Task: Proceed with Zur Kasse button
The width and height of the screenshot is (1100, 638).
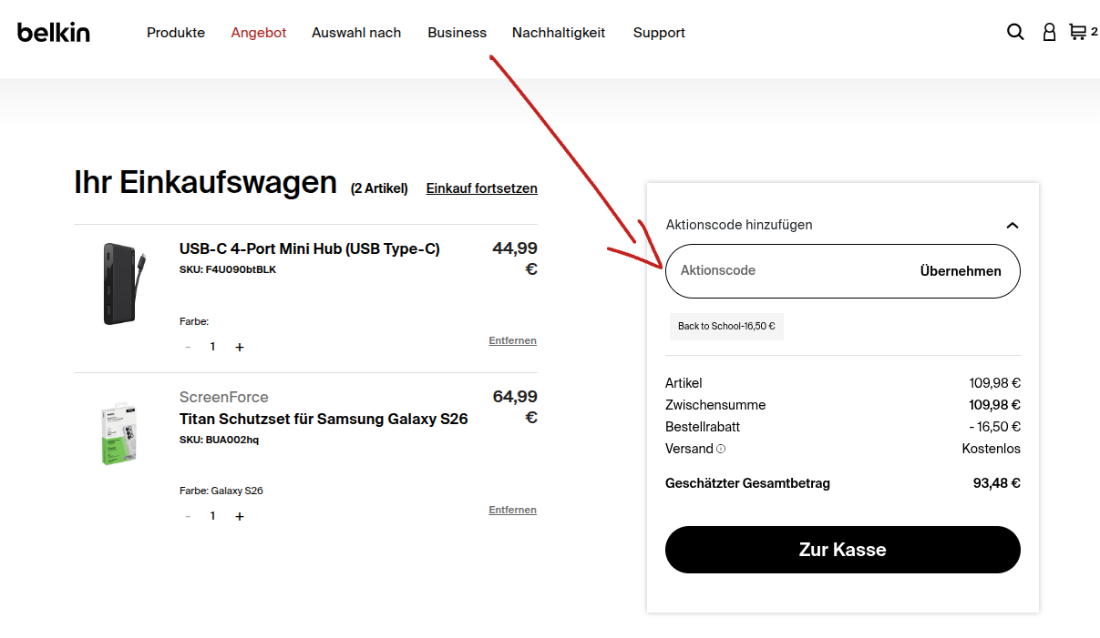Action: click(843, 550)
